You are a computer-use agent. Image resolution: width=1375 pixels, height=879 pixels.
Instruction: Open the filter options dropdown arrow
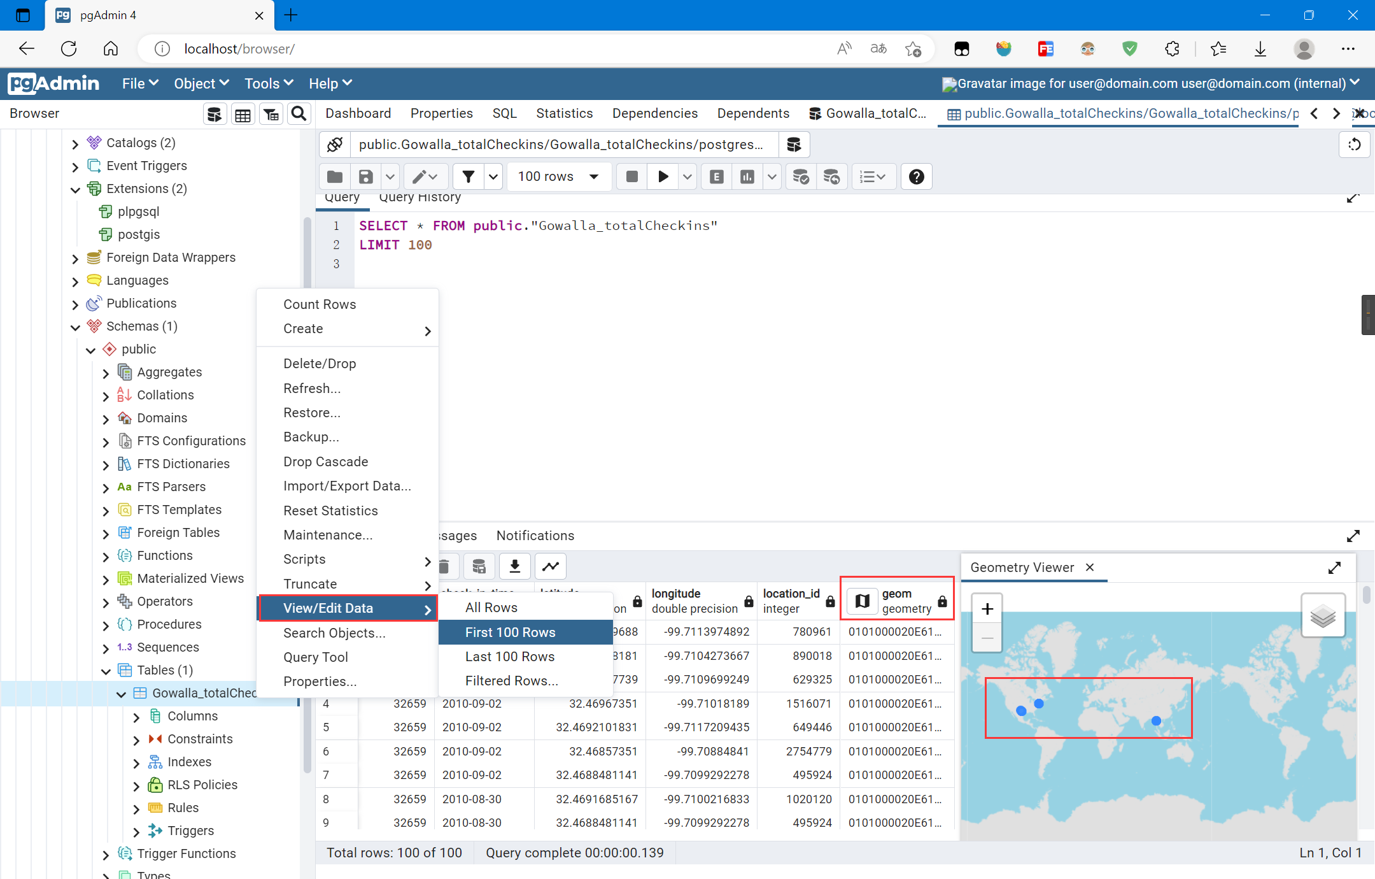coord(493,176)
